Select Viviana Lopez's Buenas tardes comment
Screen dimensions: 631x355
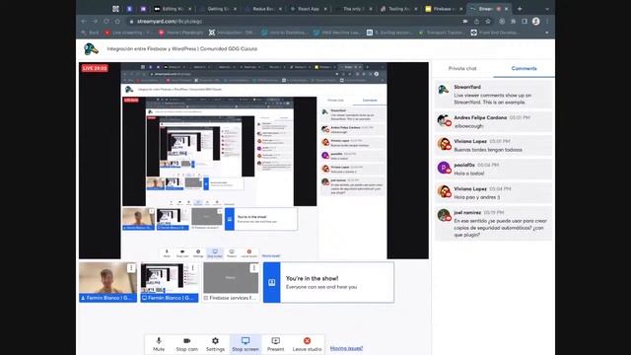coord(493,145)
